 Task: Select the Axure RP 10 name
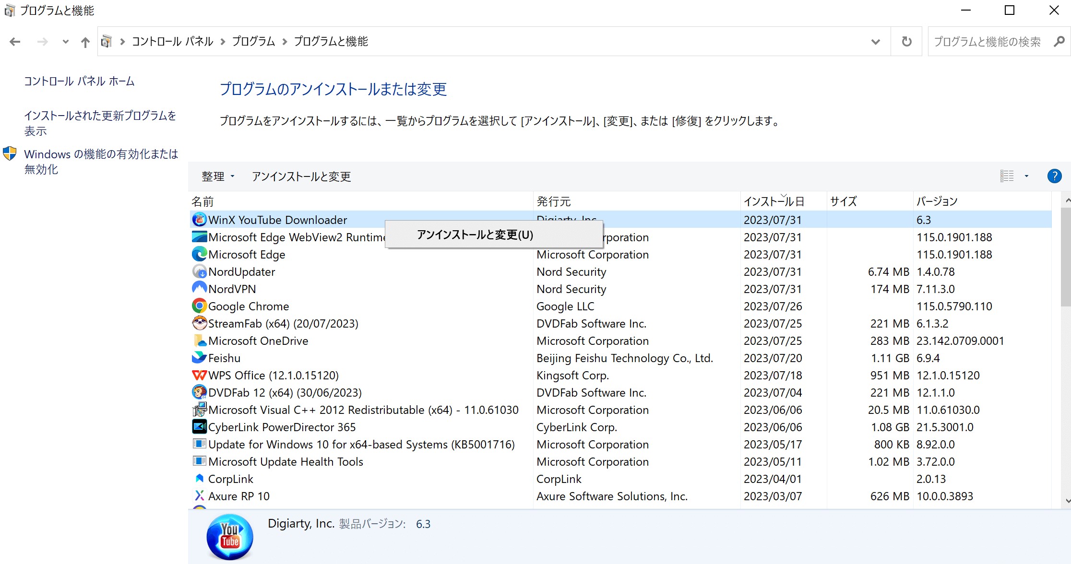tap(239, 496)
